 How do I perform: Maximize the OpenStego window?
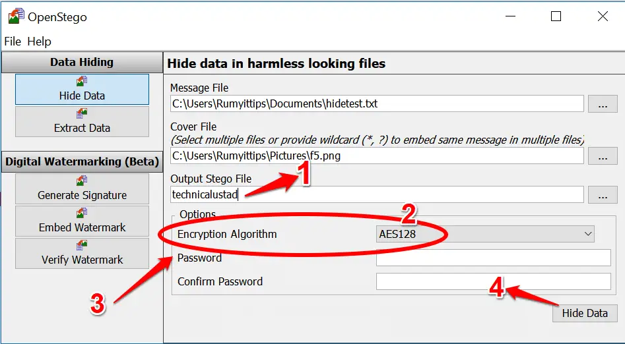(556, 16)
